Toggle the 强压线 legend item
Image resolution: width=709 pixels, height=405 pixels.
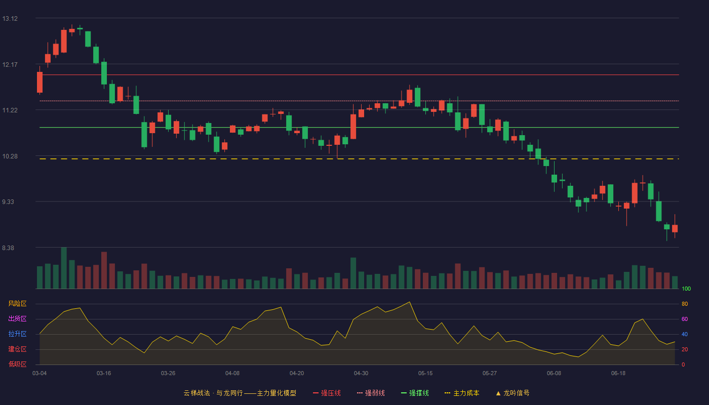pos(327,393)
